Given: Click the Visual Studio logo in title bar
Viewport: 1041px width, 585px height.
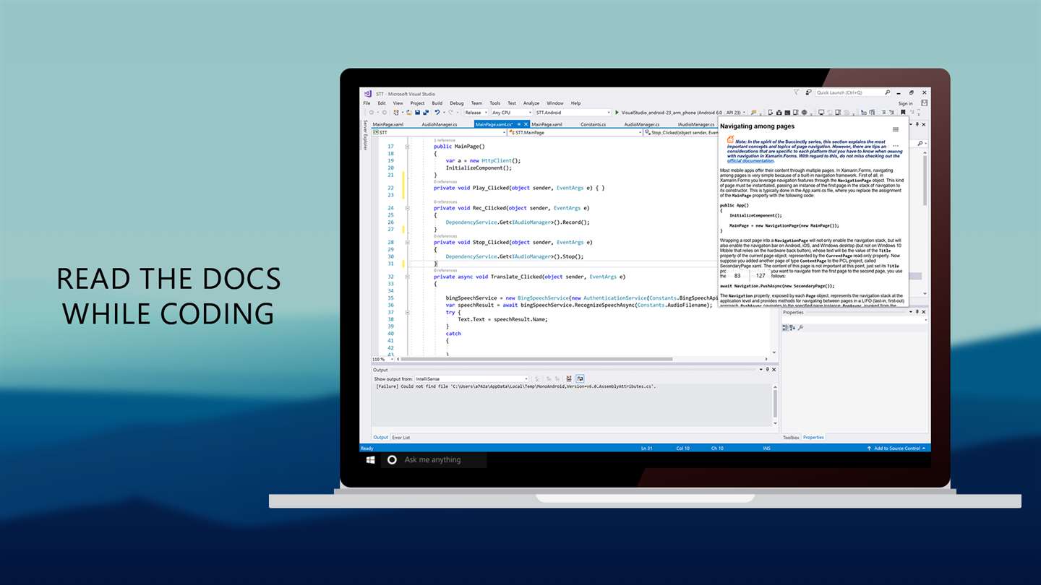Looking at the screenshot, I should (369, 94).
